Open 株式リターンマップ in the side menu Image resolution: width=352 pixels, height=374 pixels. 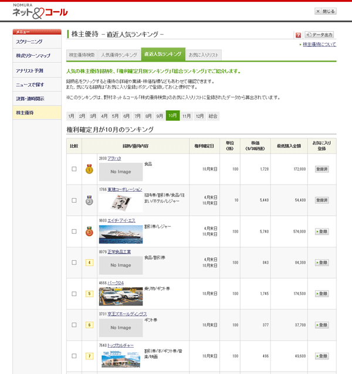pos(37,56)
